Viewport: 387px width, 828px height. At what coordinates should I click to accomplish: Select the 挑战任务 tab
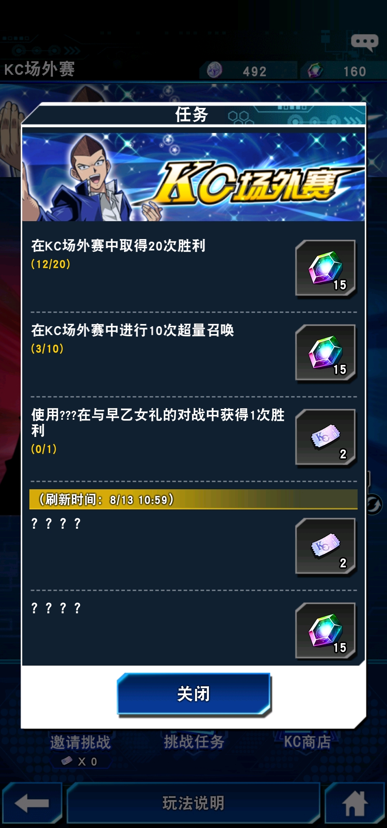[194, 741]
